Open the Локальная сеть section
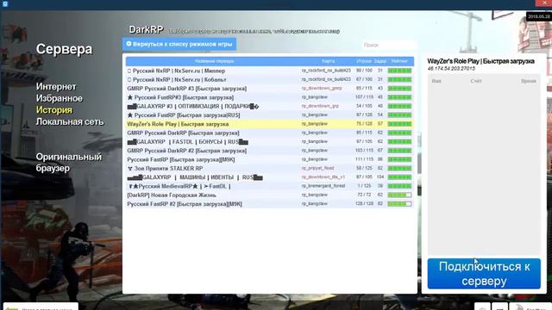The height and width of the screenshot is (310, 552). [x=70, y=121]
